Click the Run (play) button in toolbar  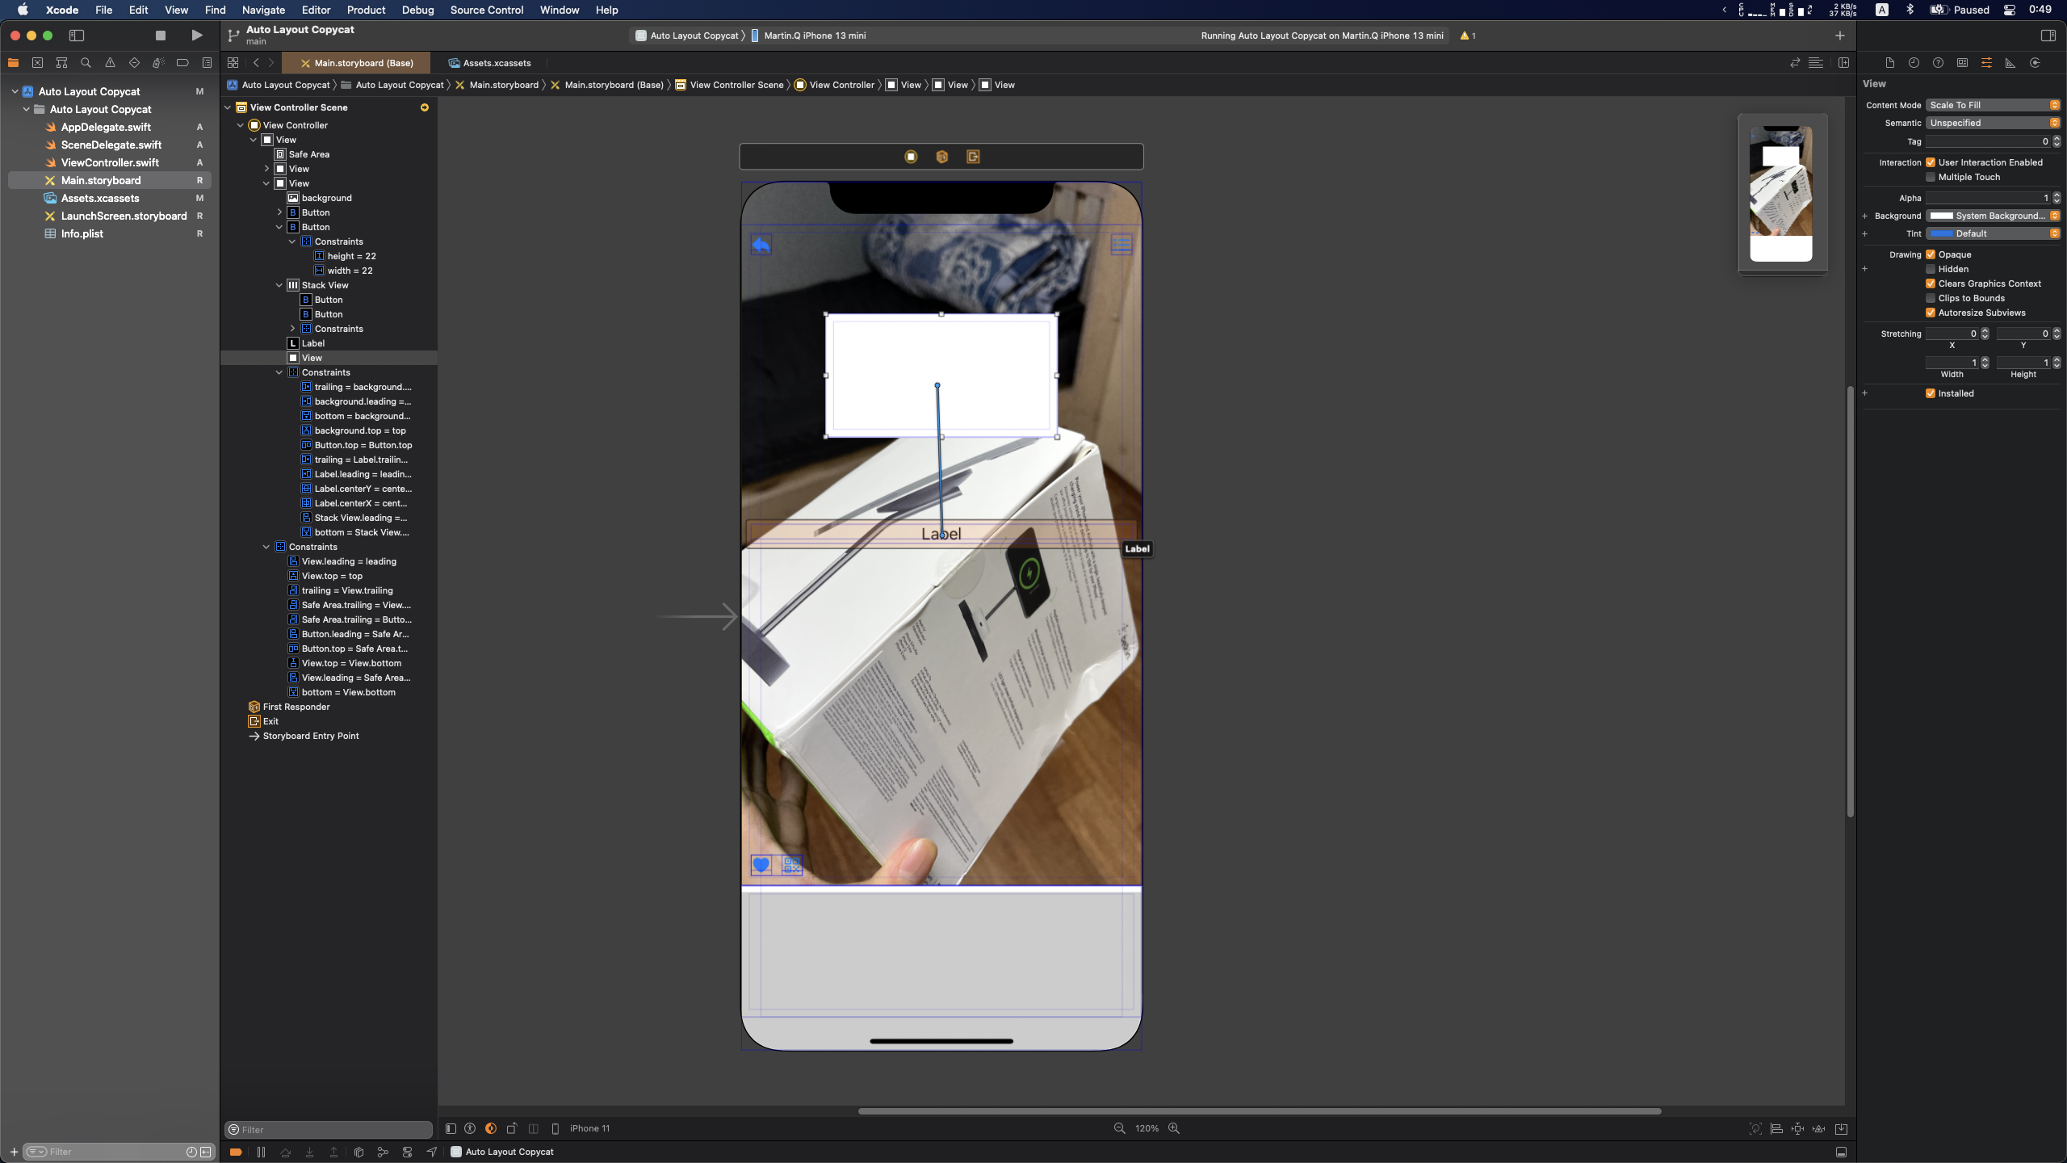tap(196, 36)
